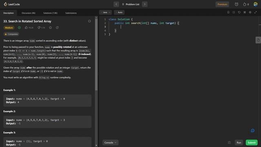Screen dimensions: 261x147
Task: Click the share arrow icon
Action: (x=57, y=28)
